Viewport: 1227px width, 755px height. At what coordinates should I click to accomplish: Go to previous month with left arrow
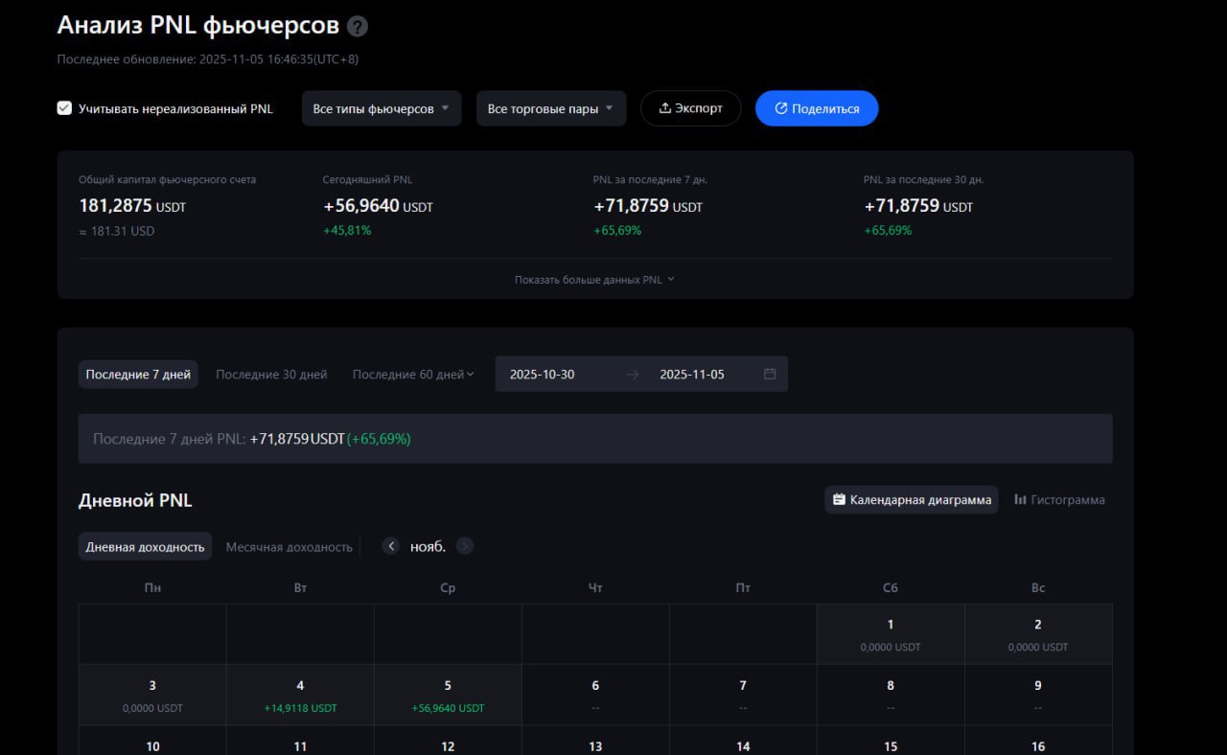tap(390, 546)
